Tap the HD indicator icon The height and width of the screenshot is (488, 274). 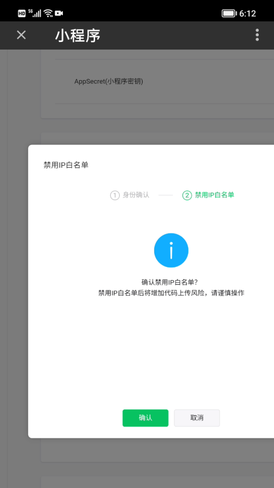point(22,13)
